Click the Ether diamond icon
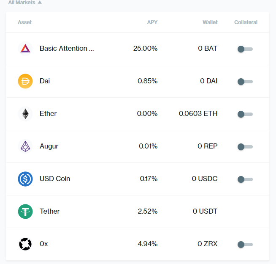 click(x=25, y=114)
